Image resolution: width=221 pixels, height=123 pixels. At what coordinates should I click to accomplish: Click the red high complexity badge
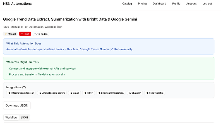[25, 34]
